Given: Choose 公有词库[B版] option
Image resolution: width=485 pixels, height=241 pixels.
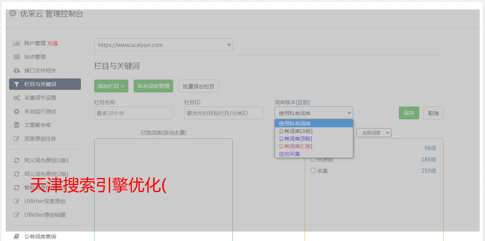Looking at the screenshot, I should pos(314,139).
